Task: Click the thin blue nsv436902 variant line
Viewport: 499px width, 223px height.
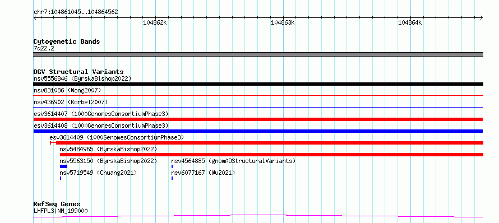Action: 258,107
